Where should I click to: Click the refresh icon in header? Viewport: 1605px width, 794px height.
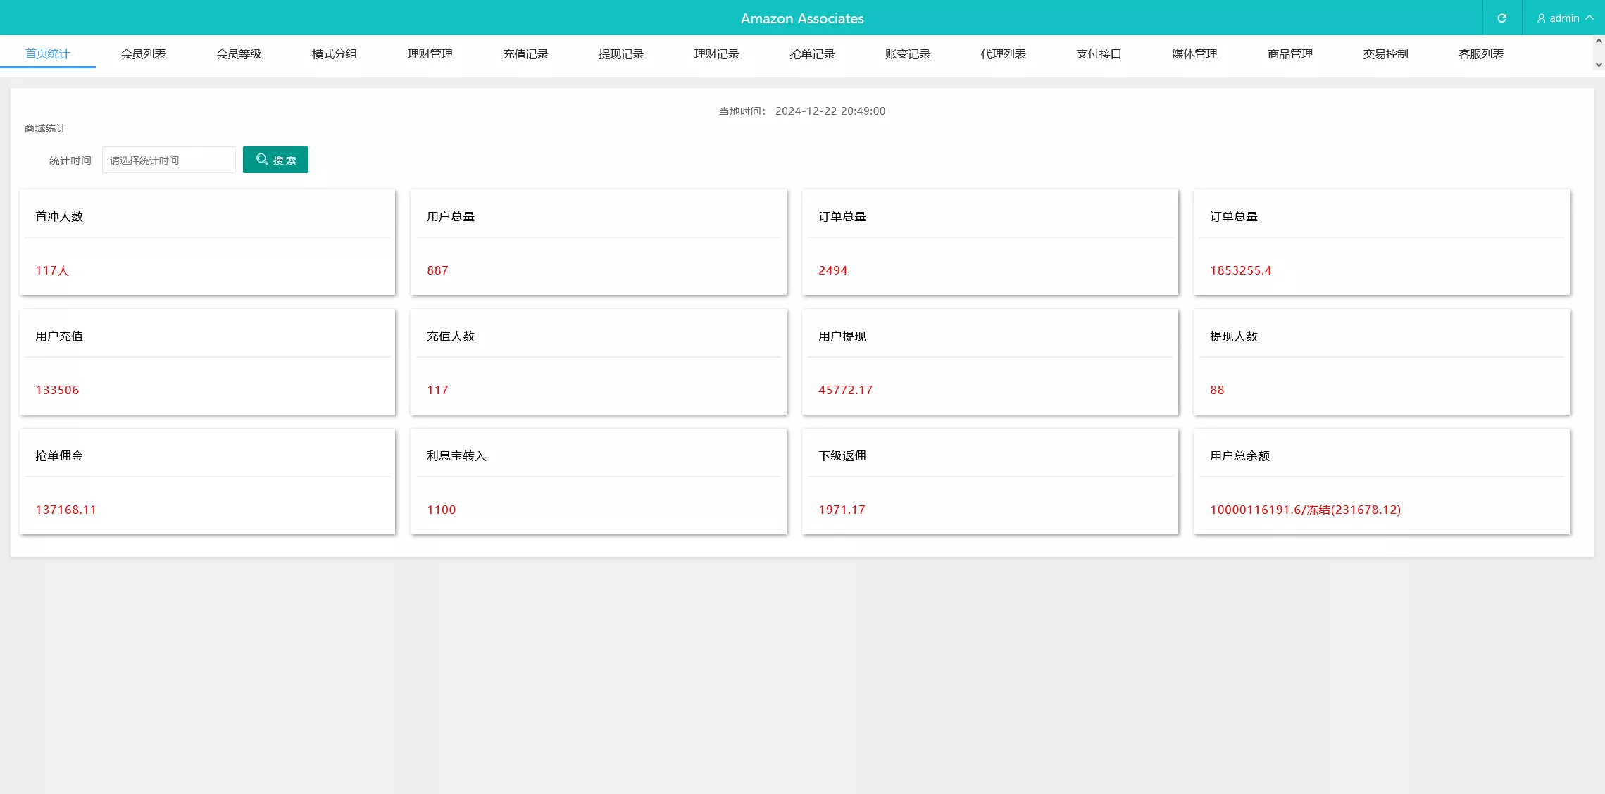(1501, 18)
